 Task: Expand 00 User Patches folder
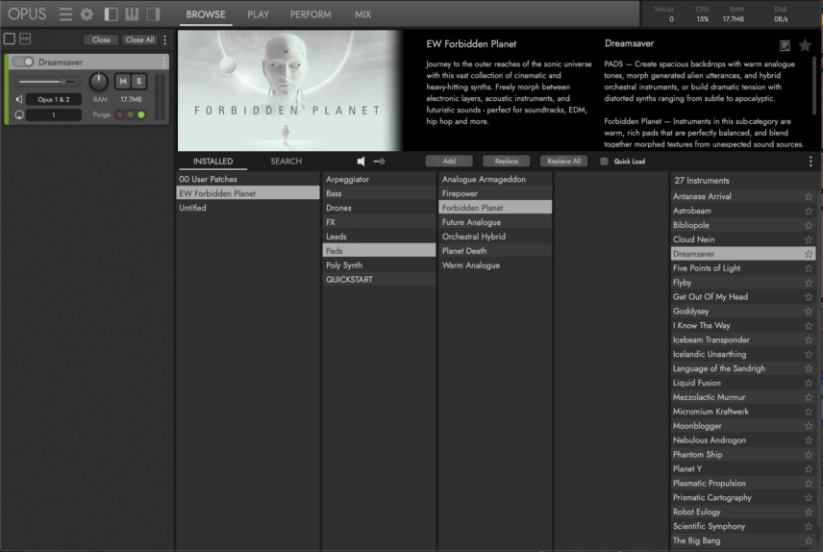click(x=248, y=179)
